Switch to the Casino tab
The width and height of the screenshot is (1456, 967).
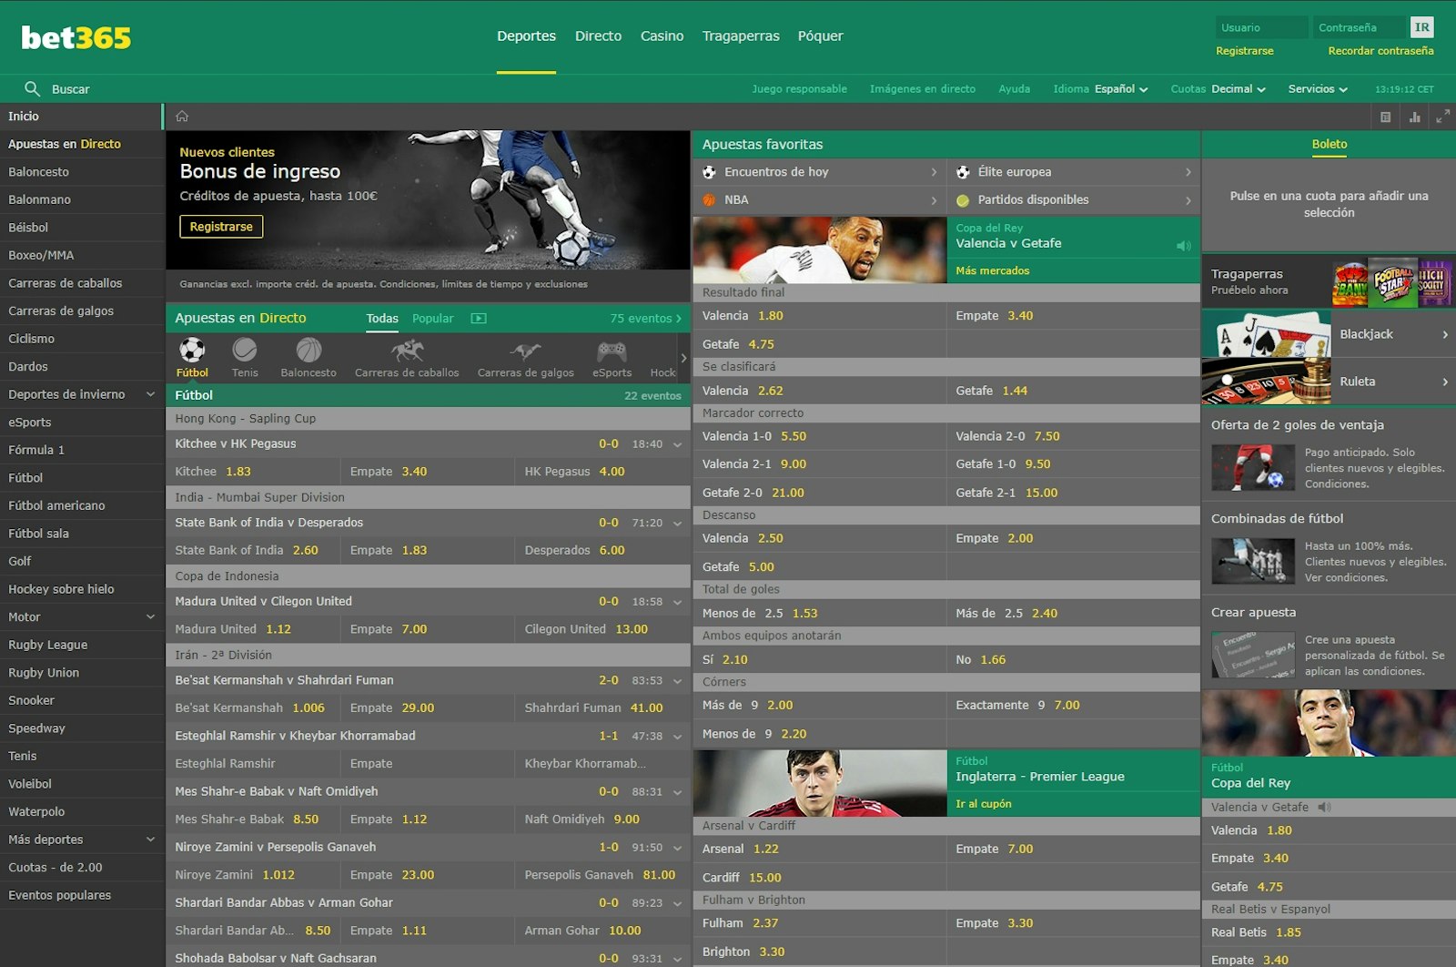tap(662, 36)
